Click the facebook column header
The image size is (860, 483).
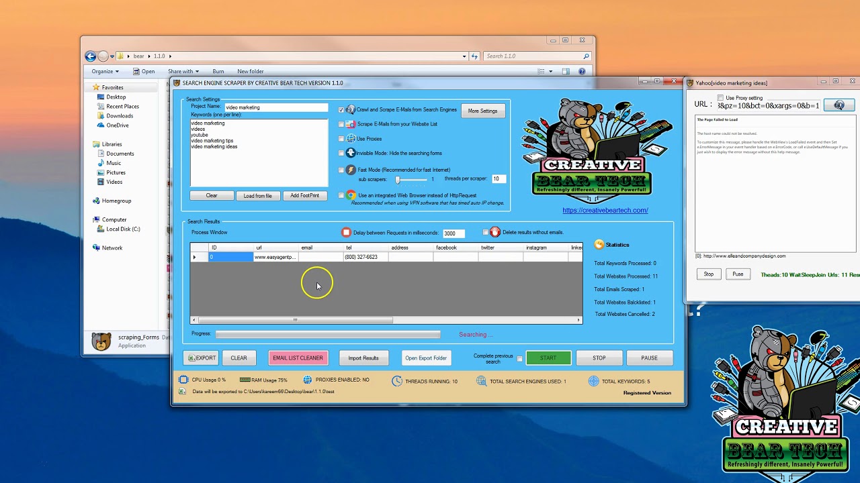[x=456, y=248]
